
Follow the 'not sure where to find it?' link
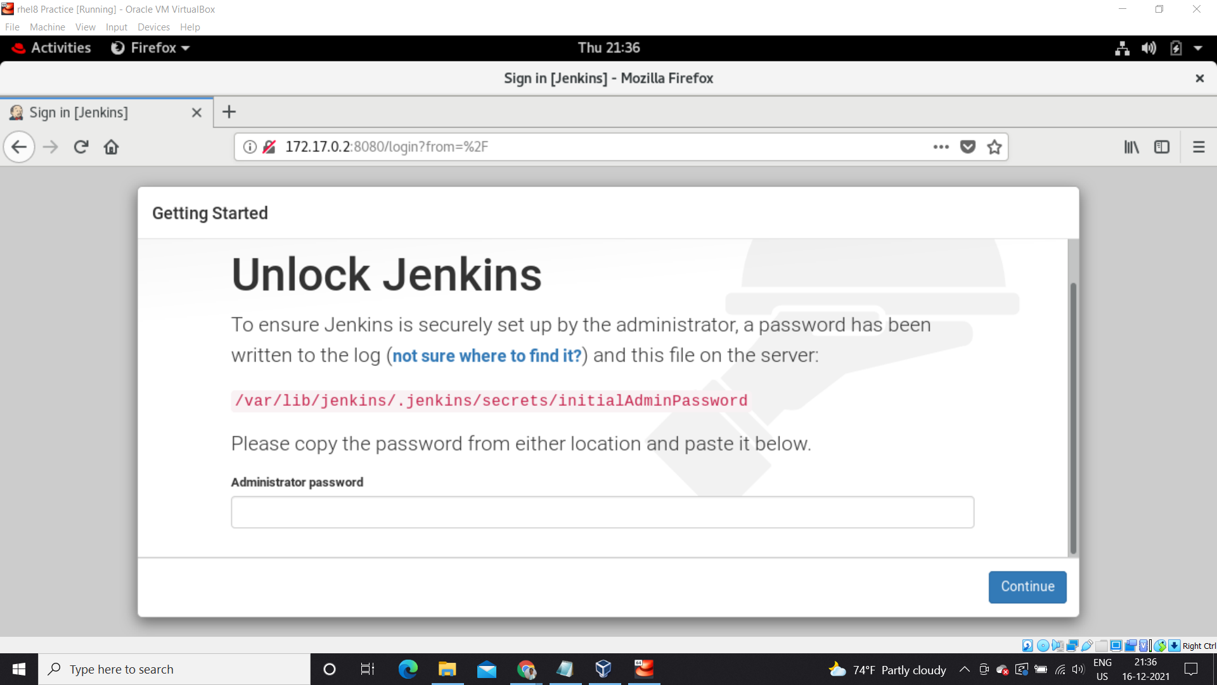[x=486, y=356]
